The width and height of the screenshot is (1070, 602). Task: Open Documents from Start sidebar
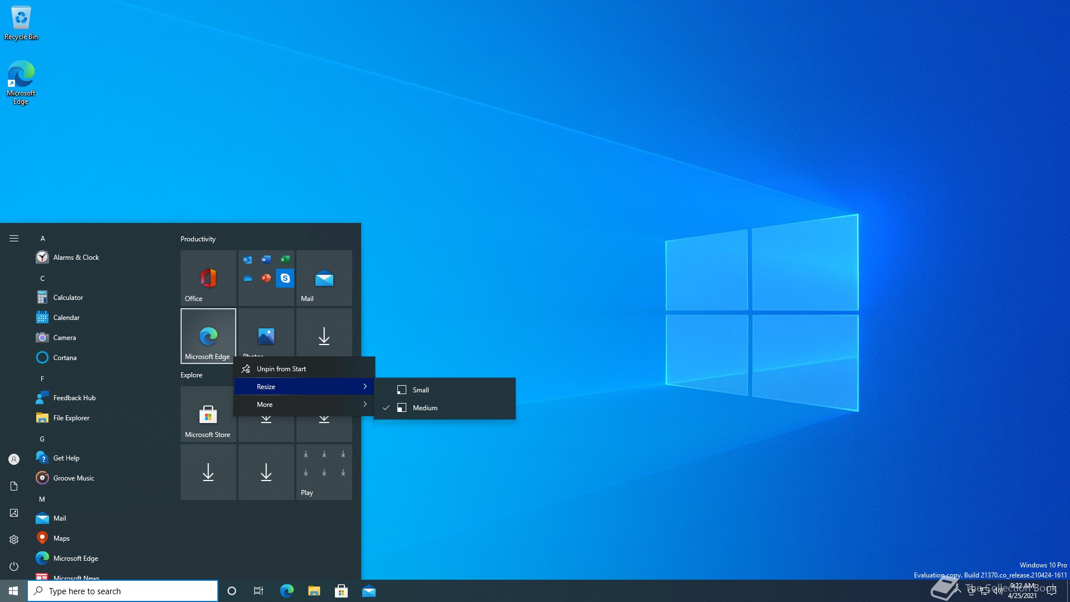pos(14,486)
